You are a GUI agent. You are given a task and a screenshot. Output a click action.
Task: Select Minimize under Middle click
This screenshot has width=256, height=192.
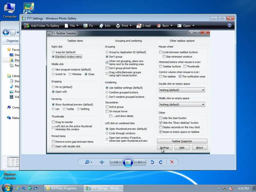(70, 74)
